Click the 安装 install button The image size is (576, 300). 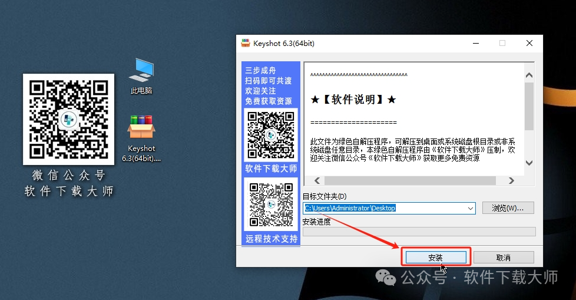pos(436,258)
